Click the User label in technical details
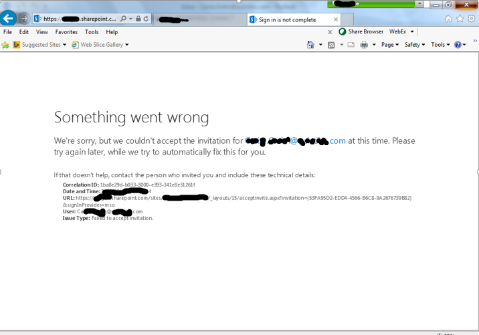The width and height of the screenshot is (479, 335). 69,211
